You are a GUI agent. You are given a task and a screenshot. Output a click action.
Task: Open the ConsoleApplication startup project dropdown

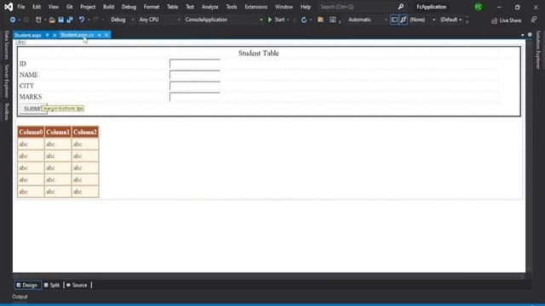coord(223,20)
